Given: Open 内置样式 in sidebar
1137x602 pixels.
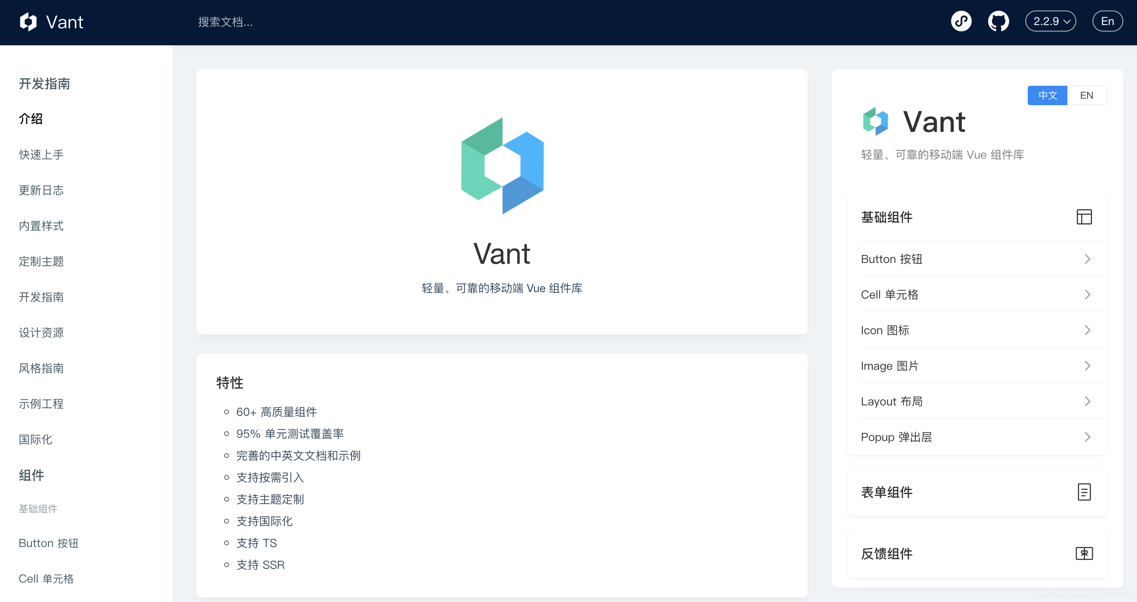Looking at the screenshot, I should point(41,225).
